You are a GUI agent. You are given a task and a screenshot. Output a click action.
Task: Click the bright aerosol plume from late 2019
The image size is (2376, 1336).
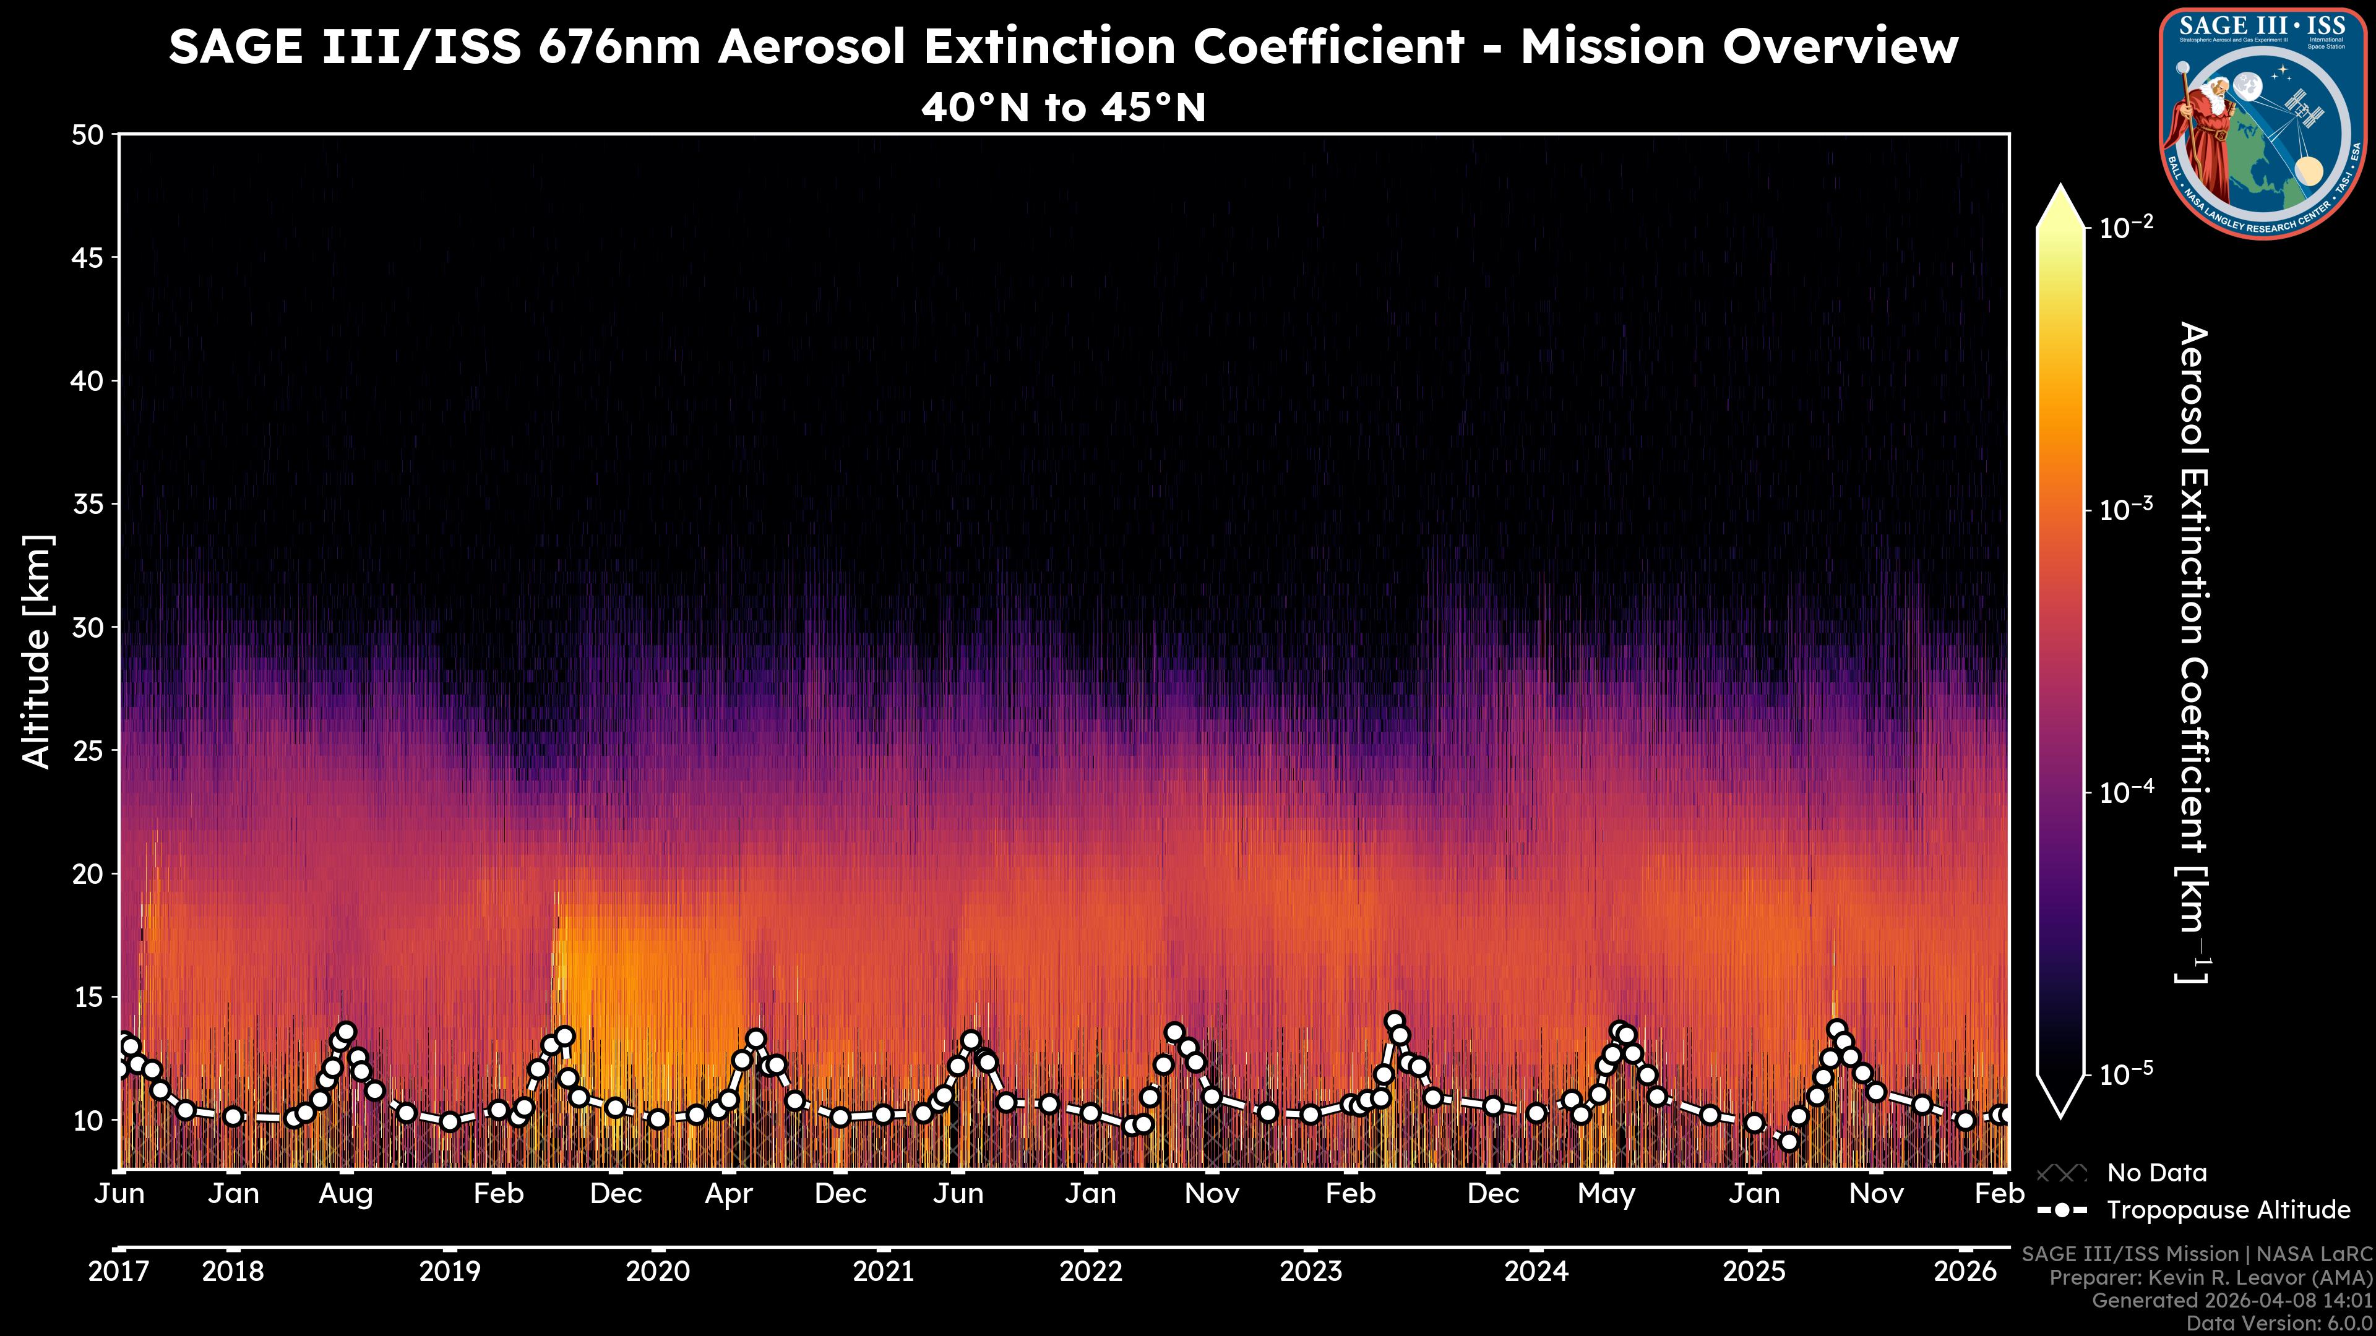[590, 968]
